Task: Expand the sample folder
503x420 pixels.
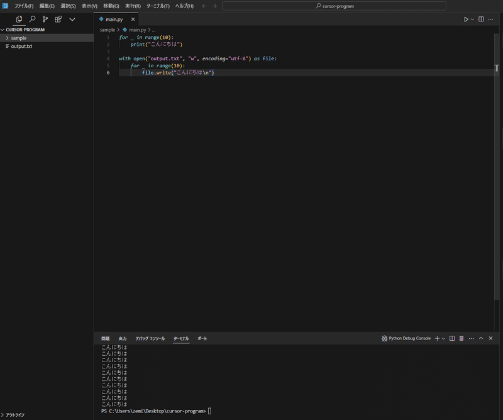Action: pos(19,38)
